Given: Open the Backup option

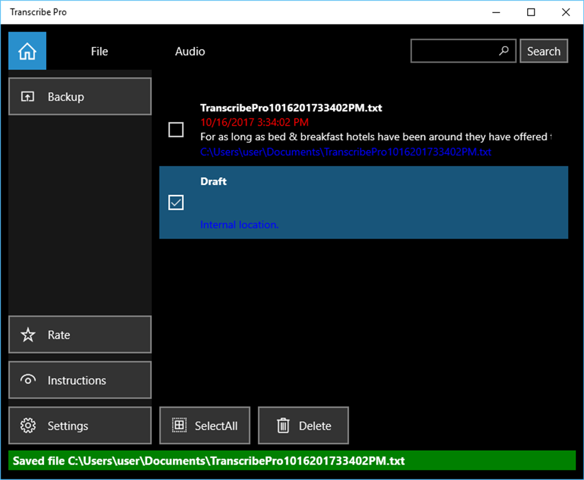Looking at the screenshot, I should [x=80, y=97].
